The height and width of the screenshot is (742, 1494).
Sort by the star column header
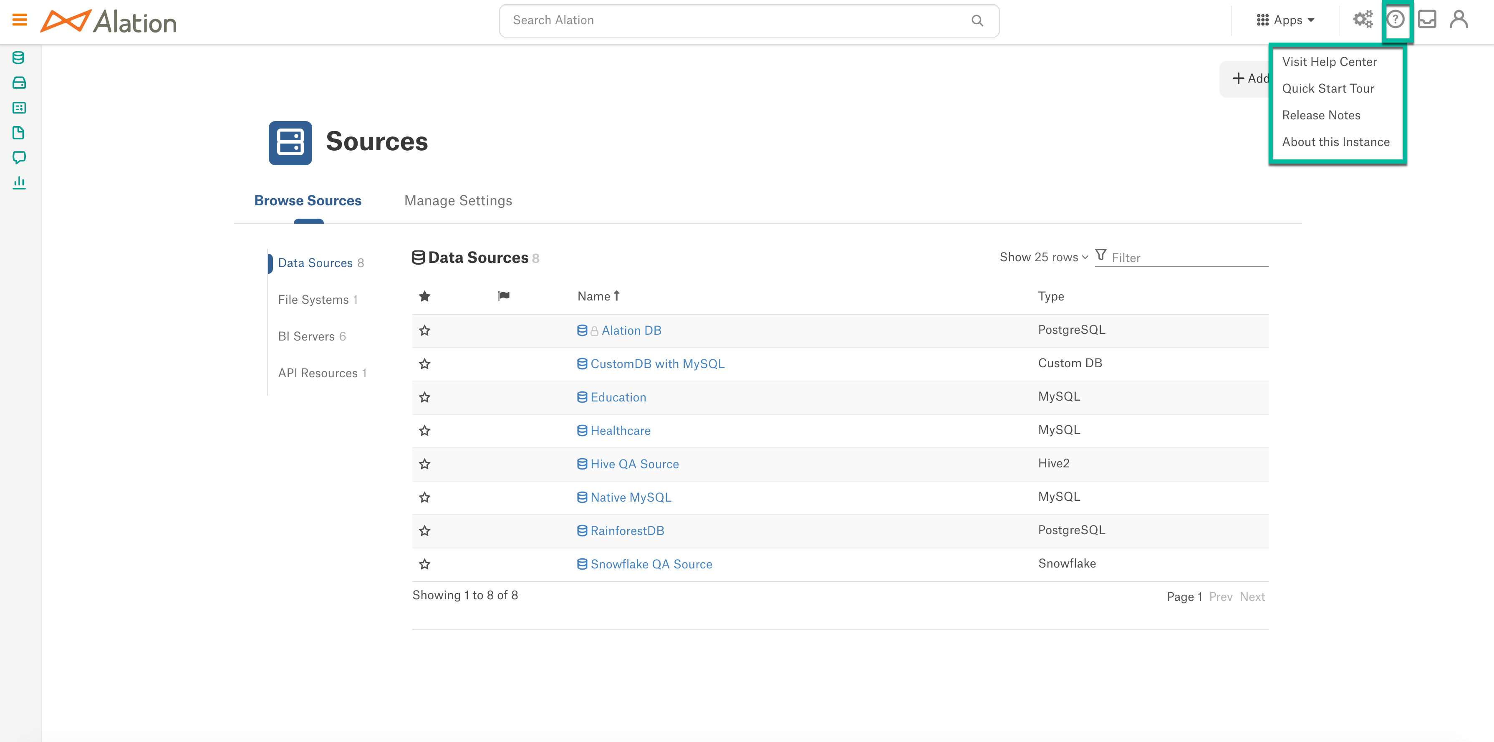click(x=424, y=296)
